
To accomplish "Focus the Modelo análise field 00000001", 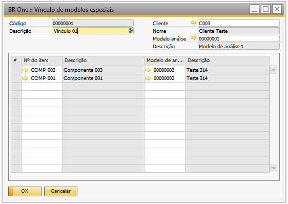I will tap(239, 39).
